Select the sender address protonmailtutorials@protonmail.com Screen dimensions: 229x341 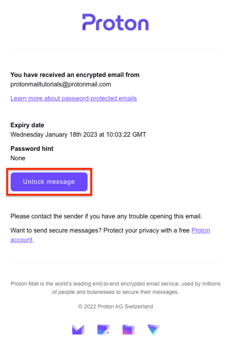click(x=61, y=84)
